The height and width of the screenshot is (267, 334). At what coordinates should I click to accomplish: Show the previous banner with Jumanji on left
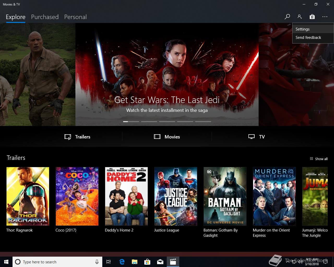38,74
